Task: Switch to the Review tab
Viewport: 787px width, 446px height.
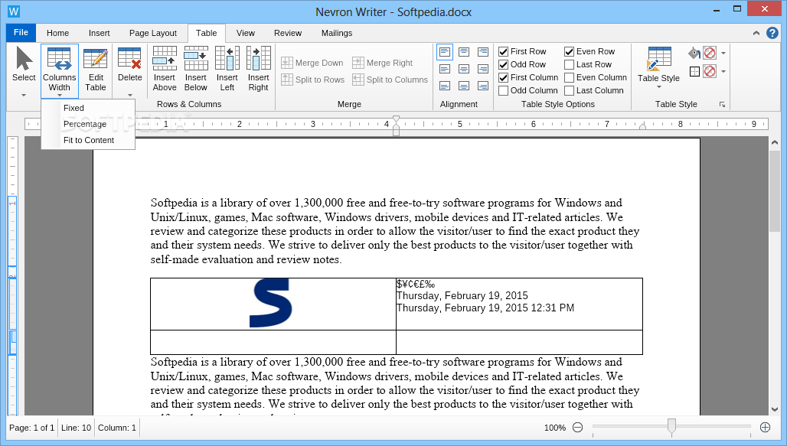Action: (x=288, y=33)
